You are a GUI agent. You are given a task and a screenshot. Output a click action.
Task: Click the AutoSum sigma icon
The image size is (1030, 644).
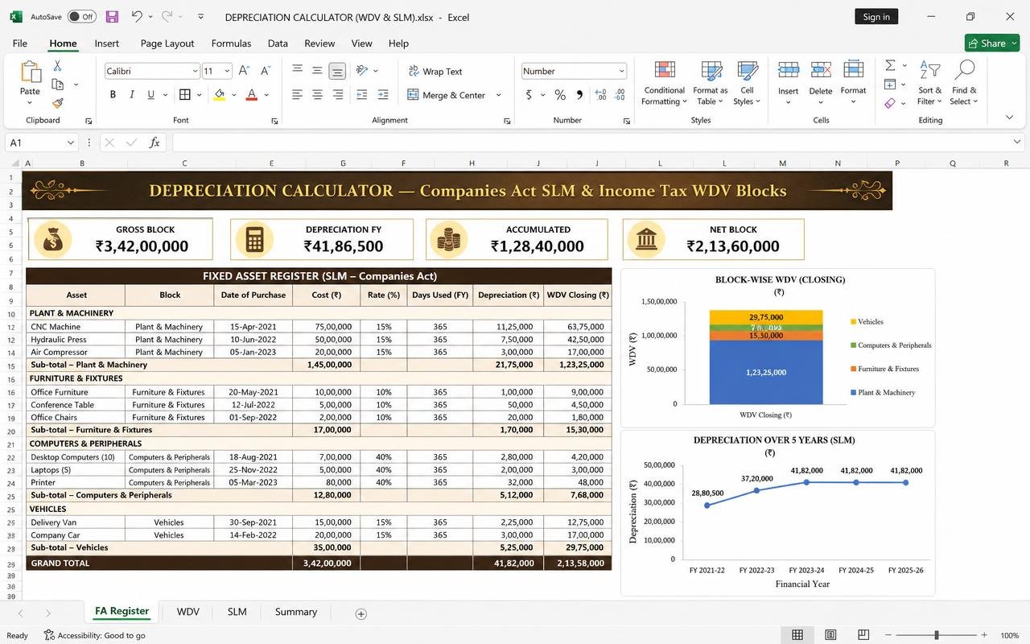(890, 65)
